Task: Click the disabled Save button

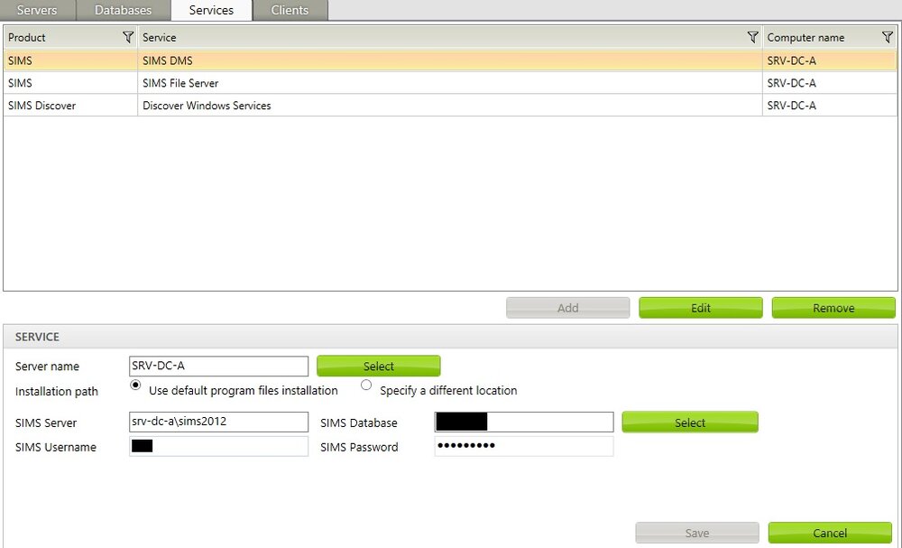Action: [x=697, y=533]
